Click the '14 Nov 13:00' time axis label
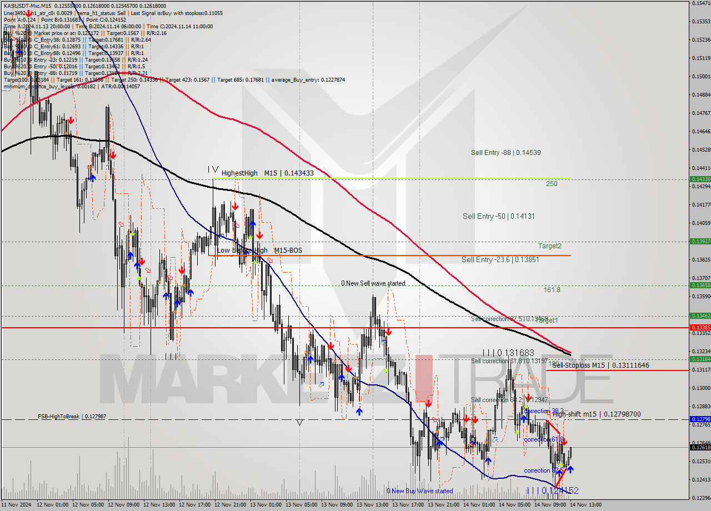 coord(587,505)
